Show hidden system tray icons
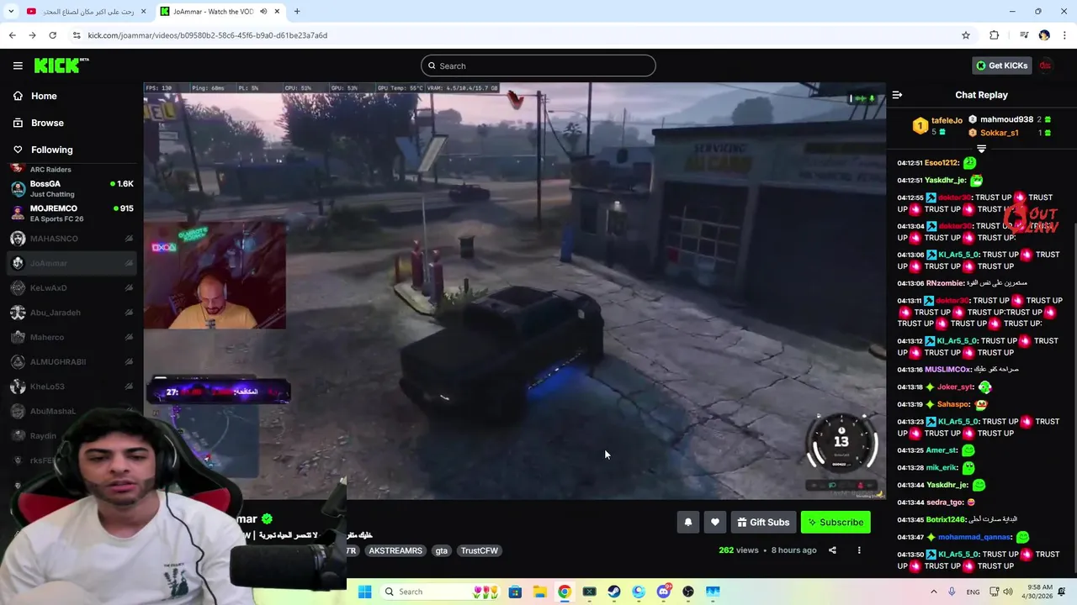 point(933,592)
